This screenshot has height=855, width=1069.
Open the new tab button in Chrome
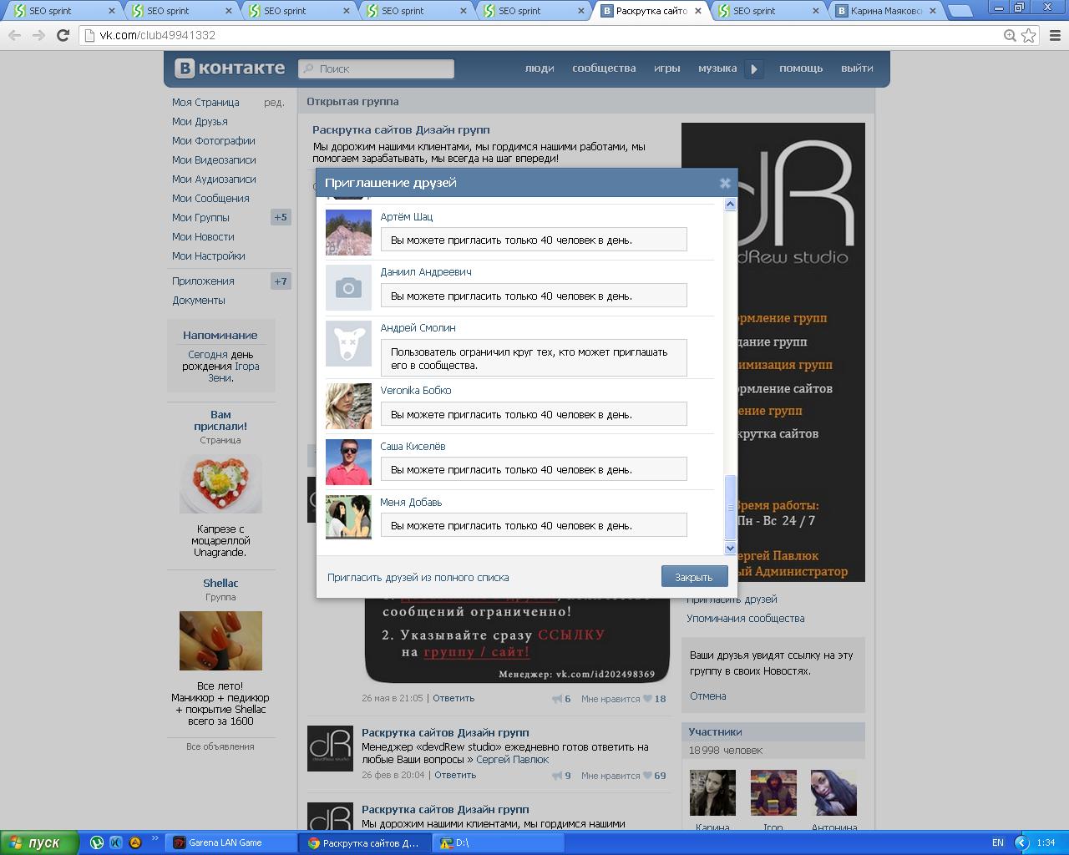tap(960, 11)
